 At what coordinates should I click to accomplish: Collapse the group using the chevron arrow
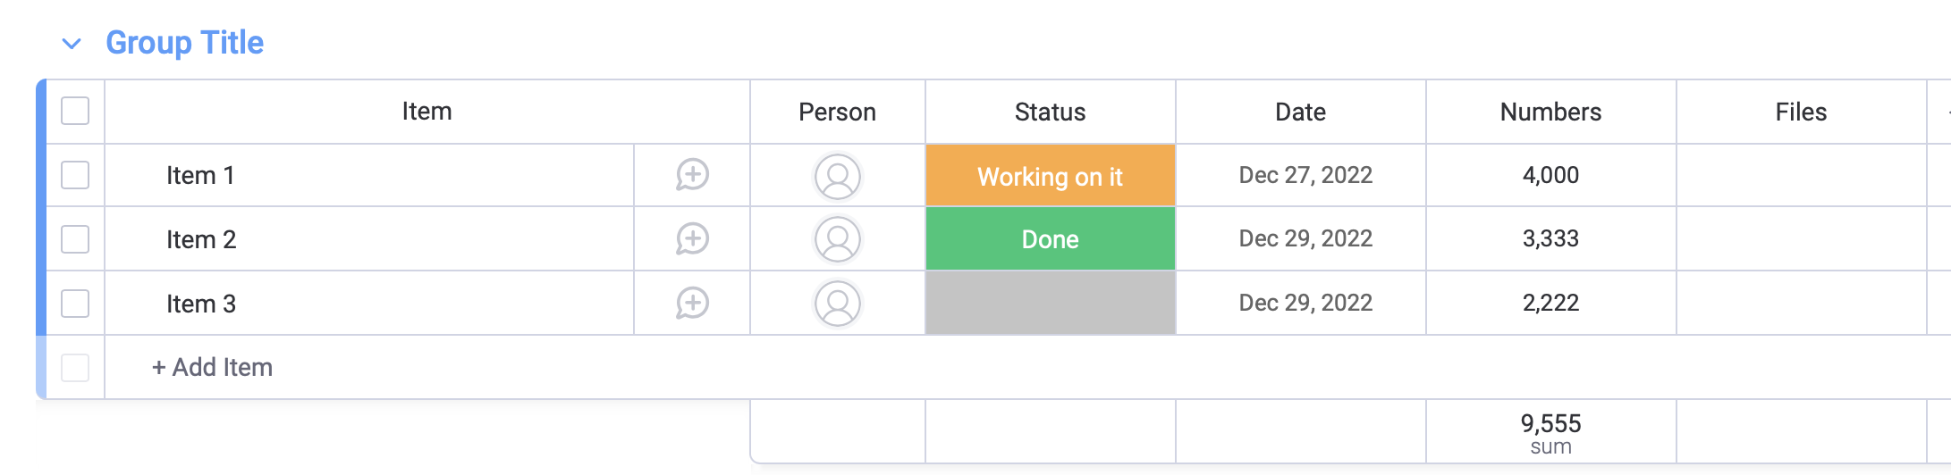pos(72,44)
